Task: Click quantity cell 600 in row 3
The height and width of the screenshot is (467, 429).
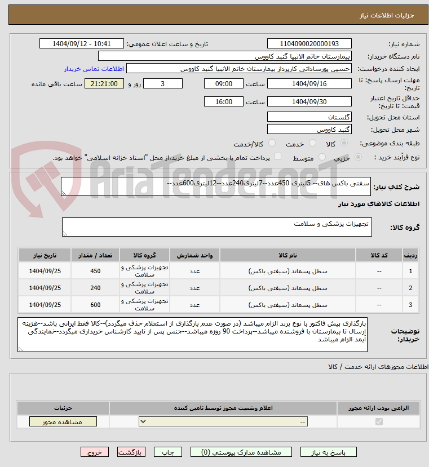Action: [95, 305]
